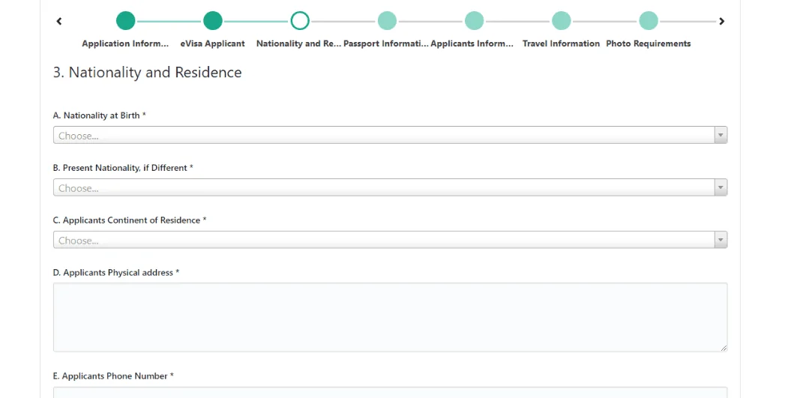This screenshot has height=398, width=785.
Task: Go to the Travel Information tab label
Action: tap(561, 43)
